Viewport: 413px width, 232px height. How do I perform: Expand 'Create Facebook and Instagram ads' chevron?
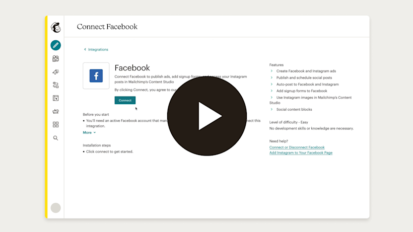272,71
